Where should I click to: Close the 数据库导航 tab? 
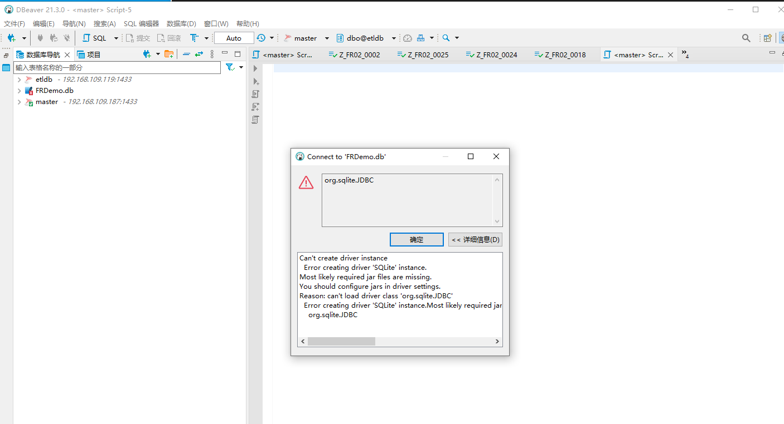(x=67, y=55)
